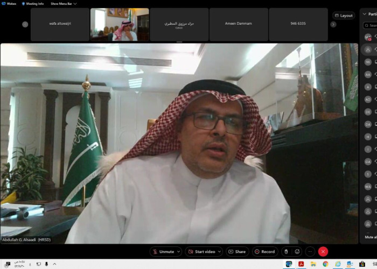Expand video options arrow beside Start video
The height and width of the screenshot is (269, 377).
(219, 251)
